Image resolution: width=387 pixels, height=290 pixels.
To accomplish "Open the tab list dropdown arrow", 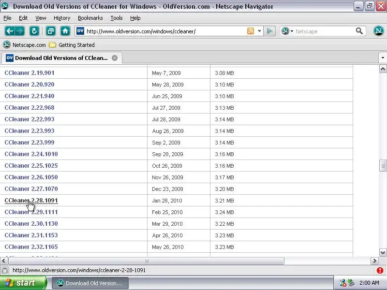I will pyautogui.click(x=383, y=58).
